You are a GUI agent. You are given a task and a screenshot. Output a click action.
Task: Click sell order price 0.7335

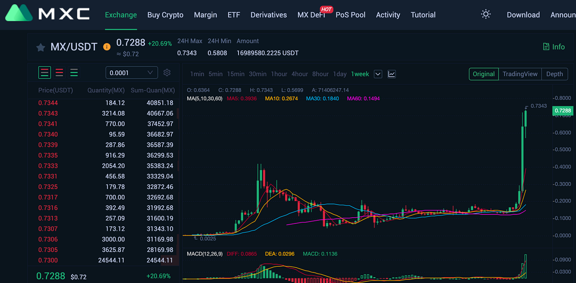click(x=48, y=155)
